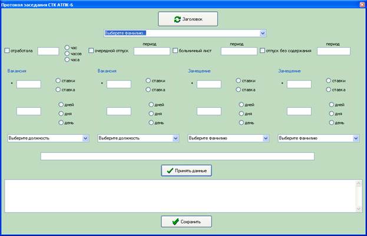Click the long text field above Принять данные
The image size is (367, 236).
click(x=177, y=157)
